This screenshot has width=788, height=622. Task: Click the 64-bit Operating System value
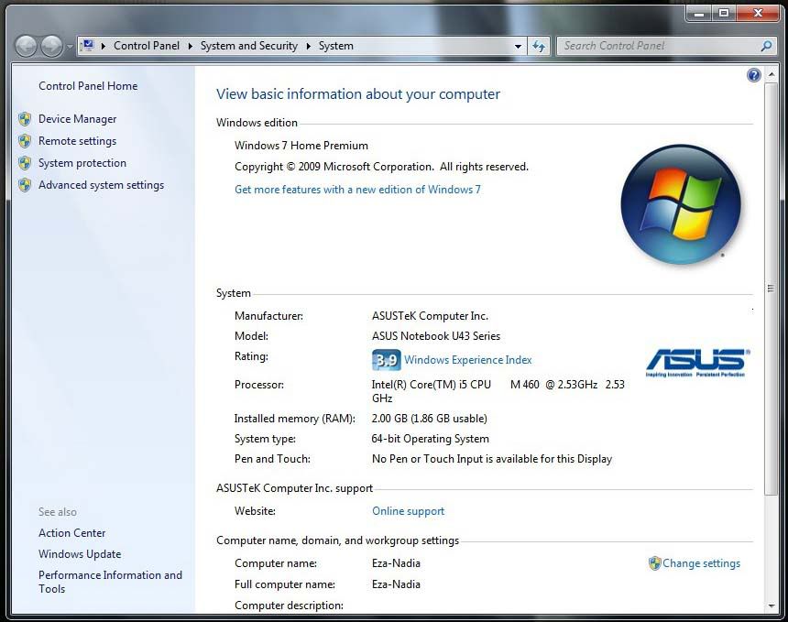tap(430, 439)
